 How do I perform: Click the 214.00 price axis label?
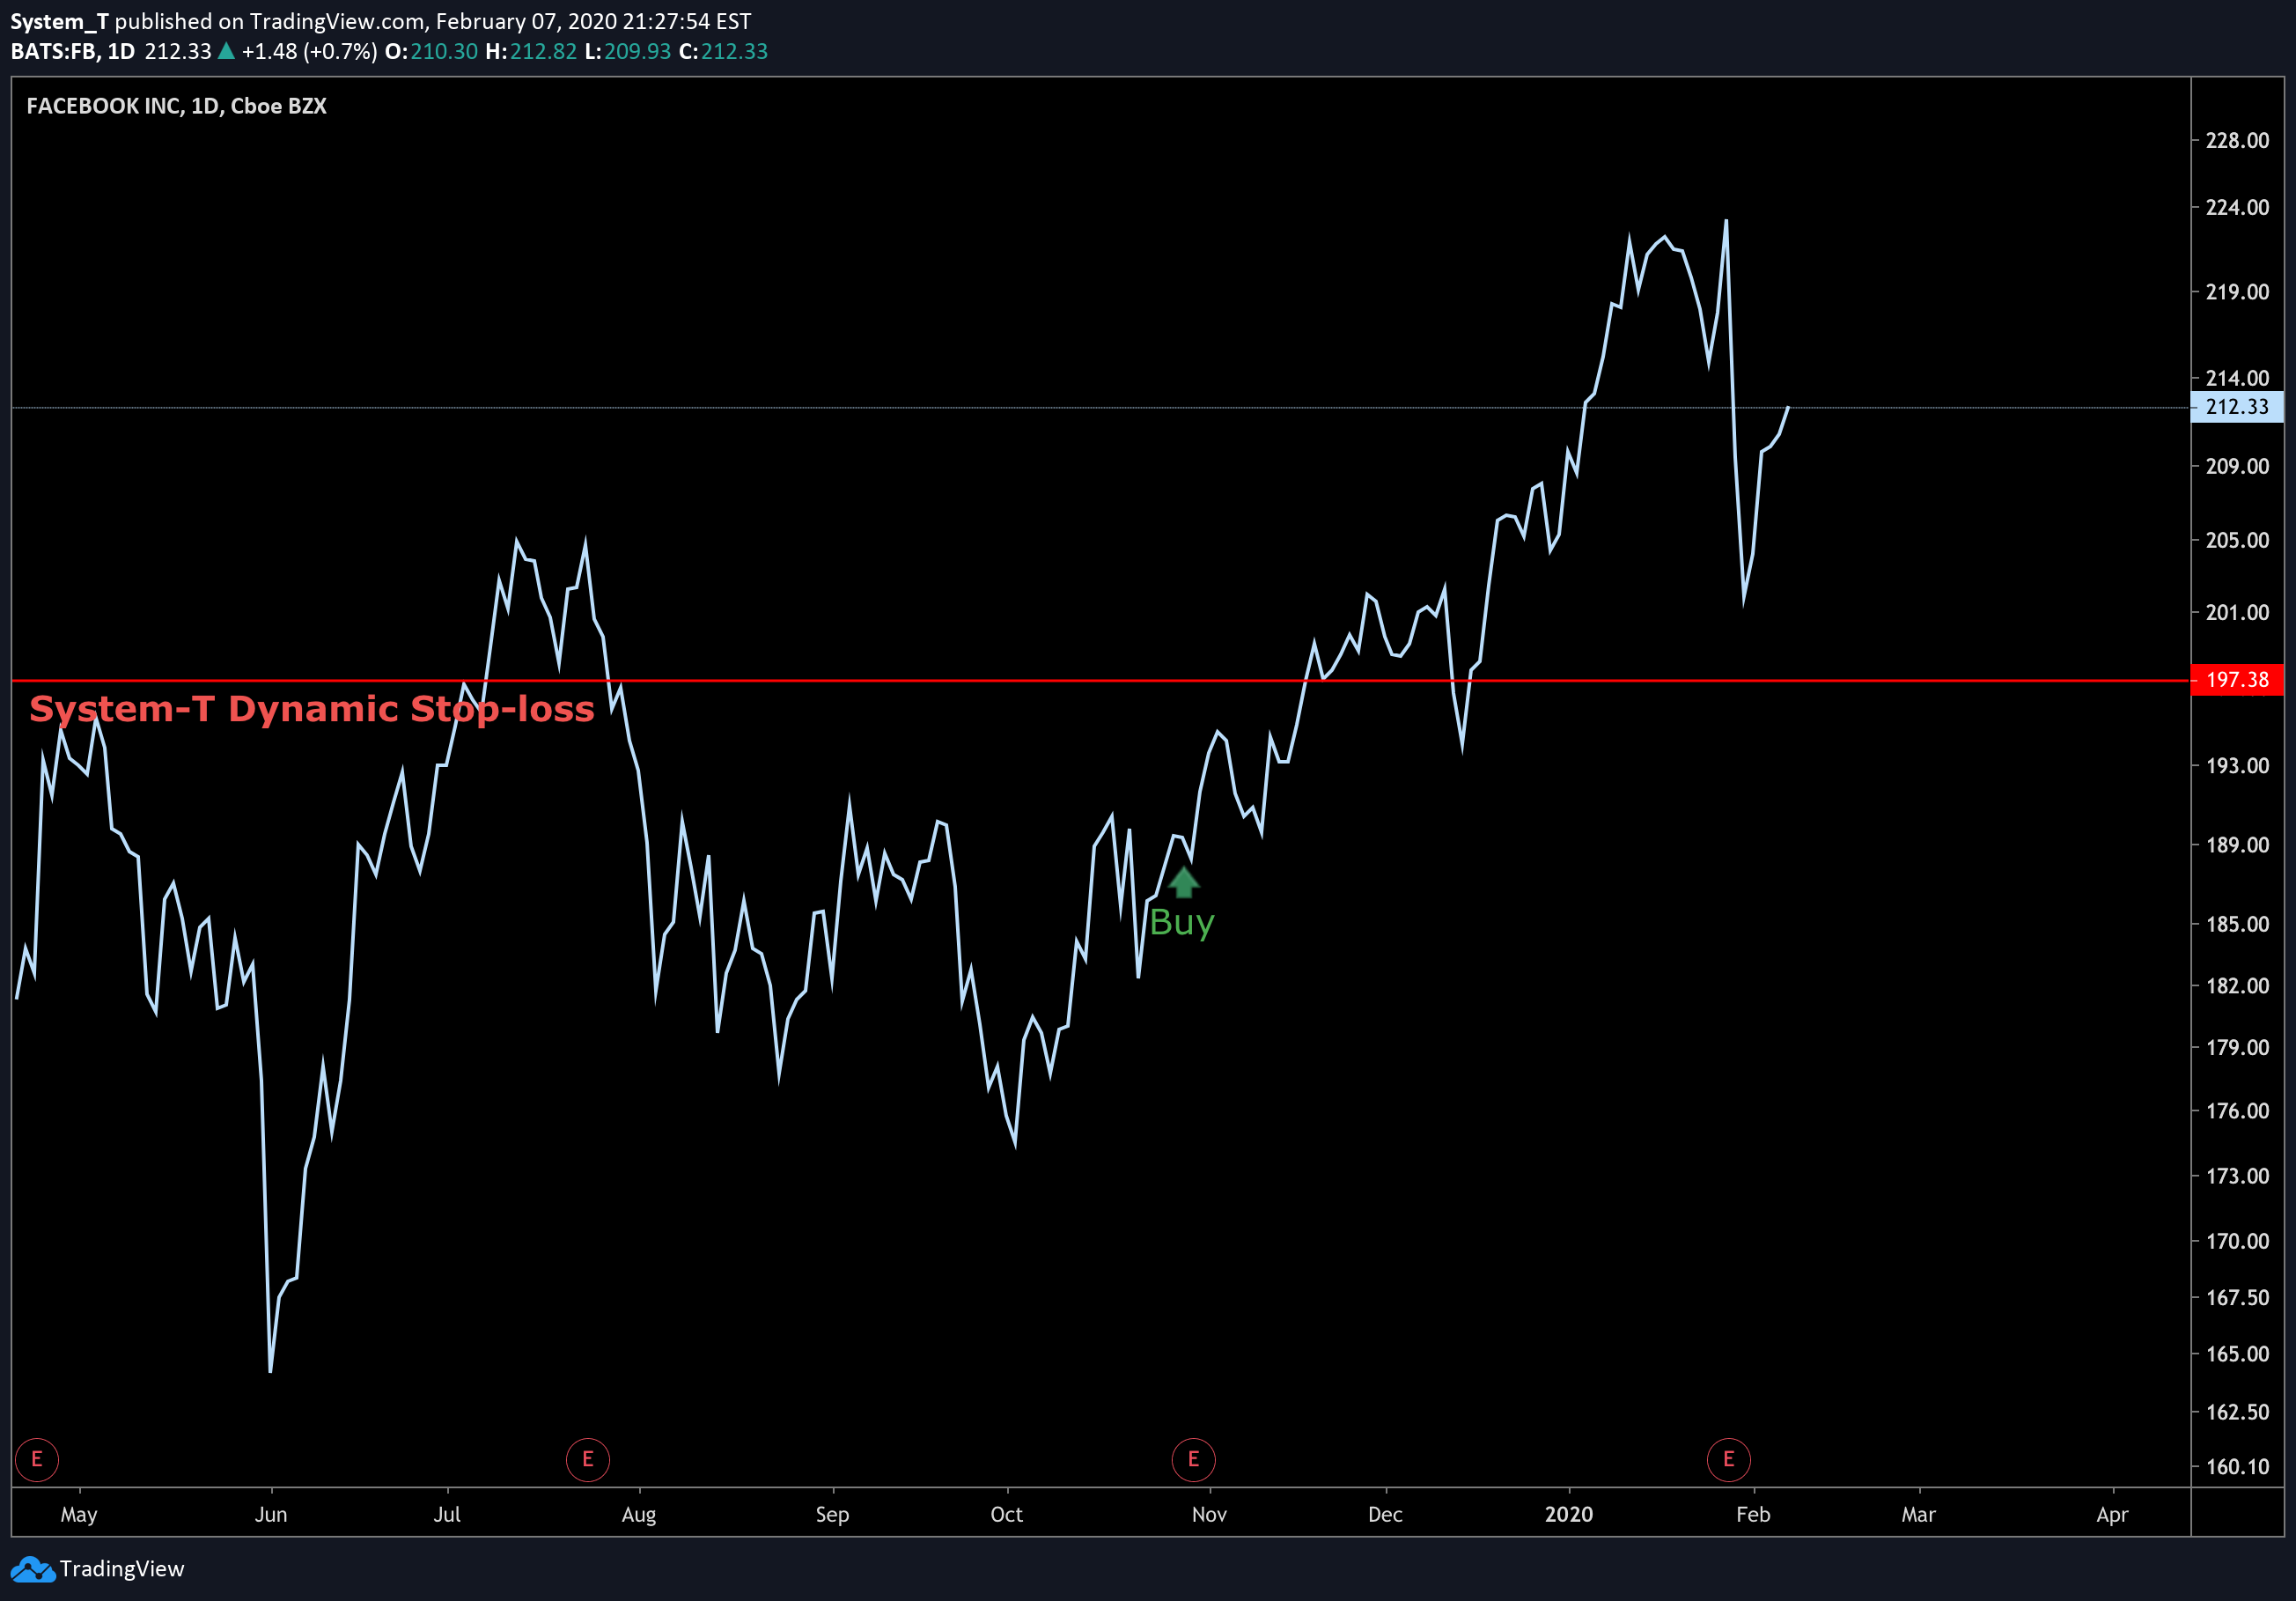(x=2238, y=378)
